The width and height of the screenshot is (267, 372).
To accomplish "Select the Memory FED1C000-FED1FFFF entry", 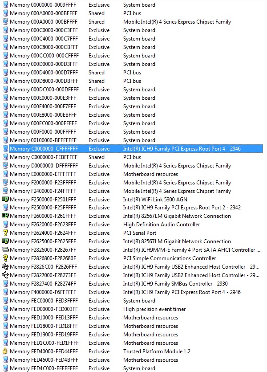I will coord(133,343).
